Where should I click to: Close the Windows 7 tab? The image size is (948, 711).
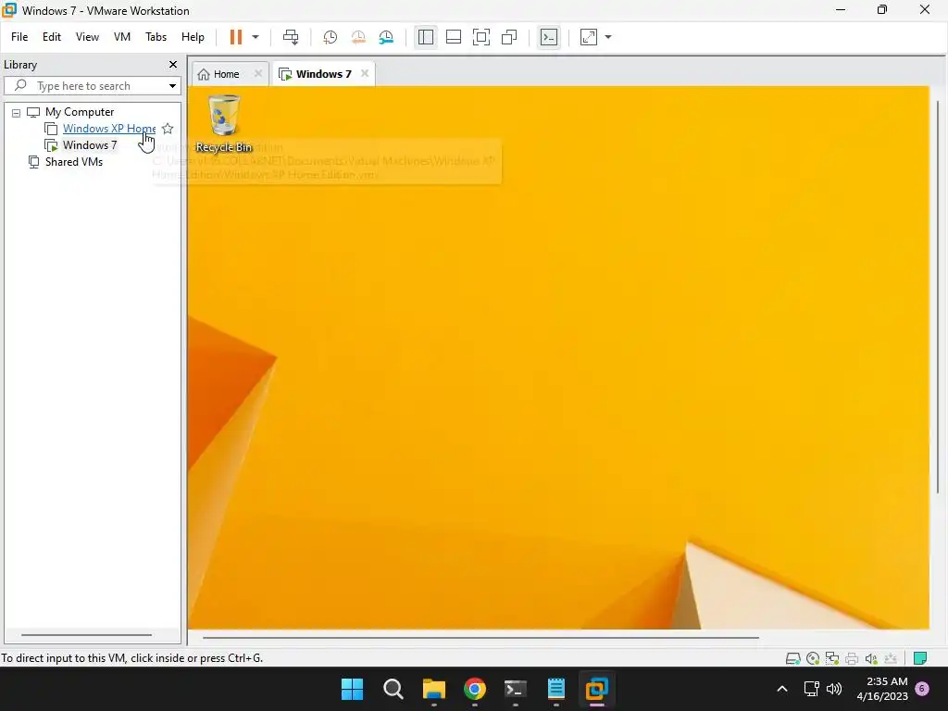365,73
